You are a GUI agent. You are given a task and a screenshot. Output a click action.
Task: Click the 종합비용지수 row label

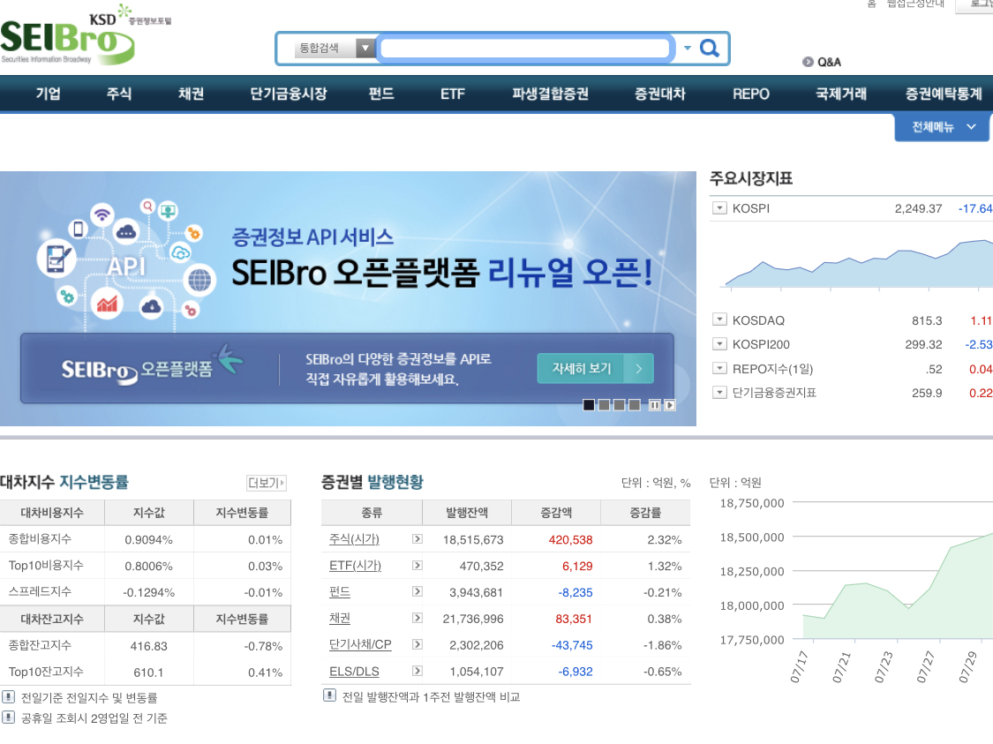pyautogui.click(x=40, y=539)
